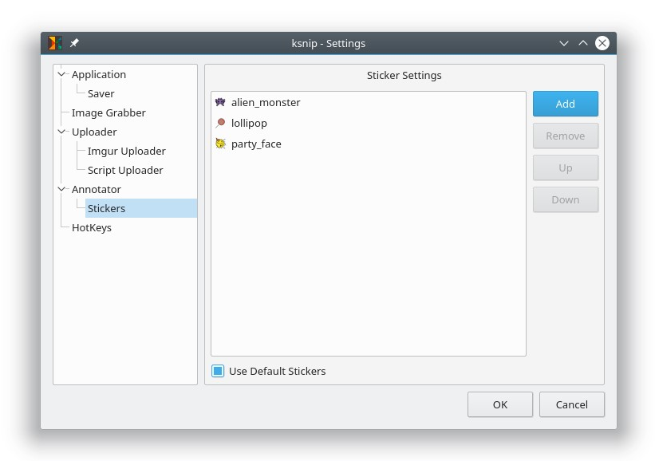Close the ksnip Settings window
Viewport: 655px width, 461px height.
click(x=602, y=43)
